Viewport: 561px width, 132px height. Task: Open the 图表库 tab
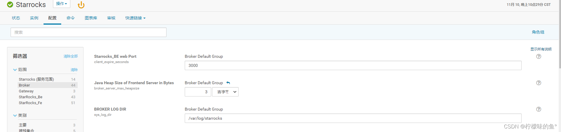91,18
